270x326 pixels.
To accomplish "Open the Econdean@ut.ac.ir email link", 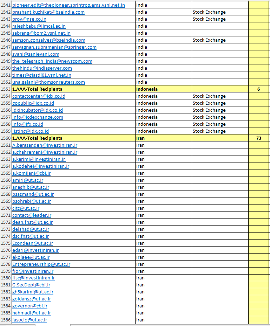I will [x=33, y=243].
